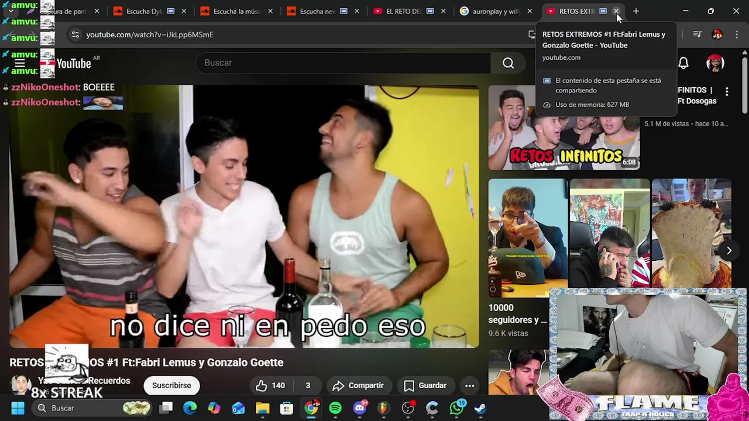Open the options menu of the Retos Infinitos video
This screenshot has height=421, width=749.
click(727, 92)
